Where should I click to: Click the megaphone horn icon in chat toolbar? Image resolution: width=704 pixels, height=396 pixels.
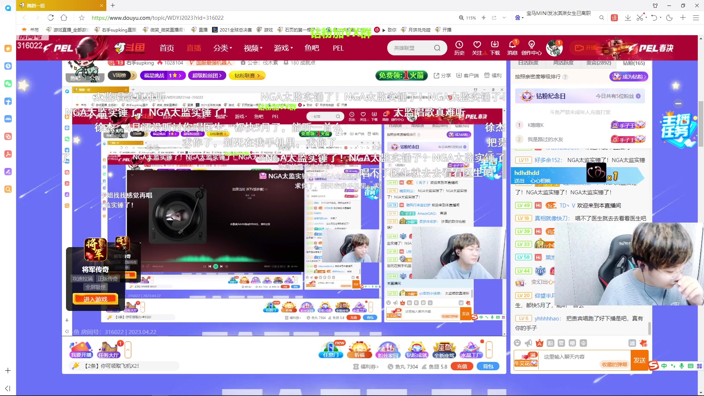[528, 343]
